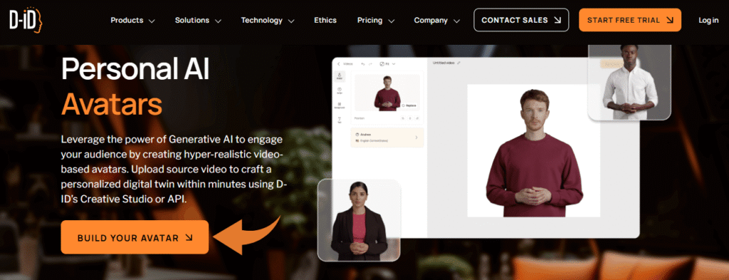729x280 pixels.
Task: Click the Replace button on the avatar preview
Action: click(409, 105)
